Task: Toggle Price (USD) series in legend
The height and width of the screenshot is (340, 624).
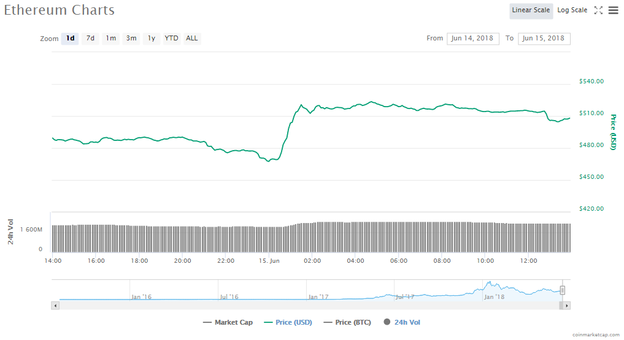Action: pyautogui.click(x=287, y=322)
